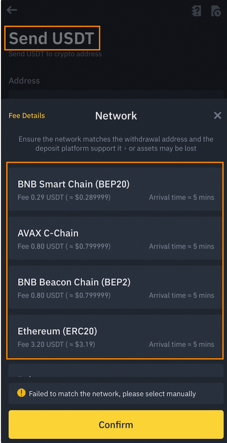Screen dimensions: 227x443
Task: Click AVAX C-Chain arrival time text
Action: [182, 247]
